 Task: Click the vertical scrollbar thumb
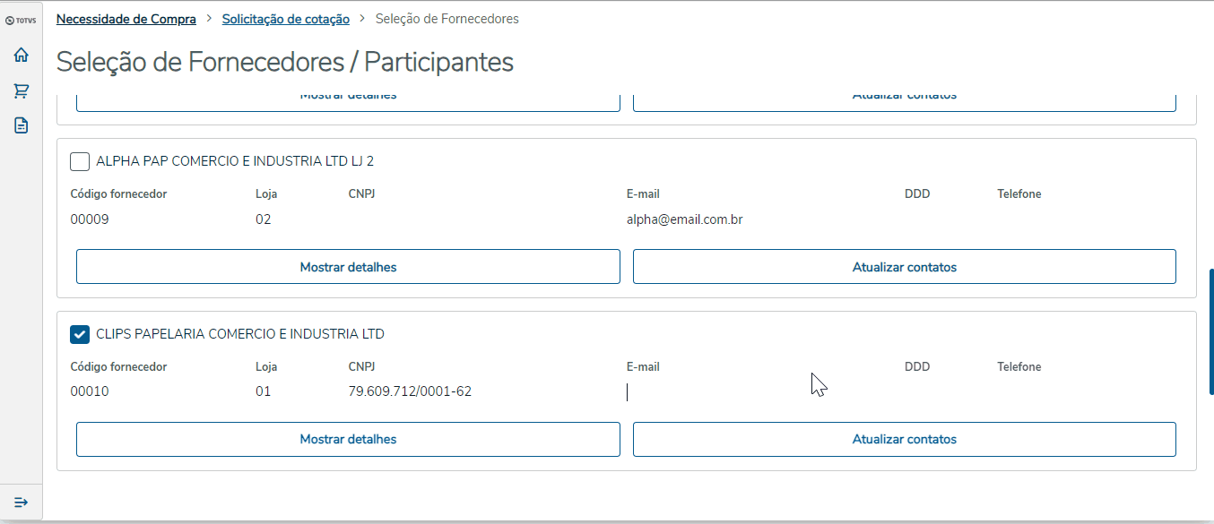(1211, 331)
